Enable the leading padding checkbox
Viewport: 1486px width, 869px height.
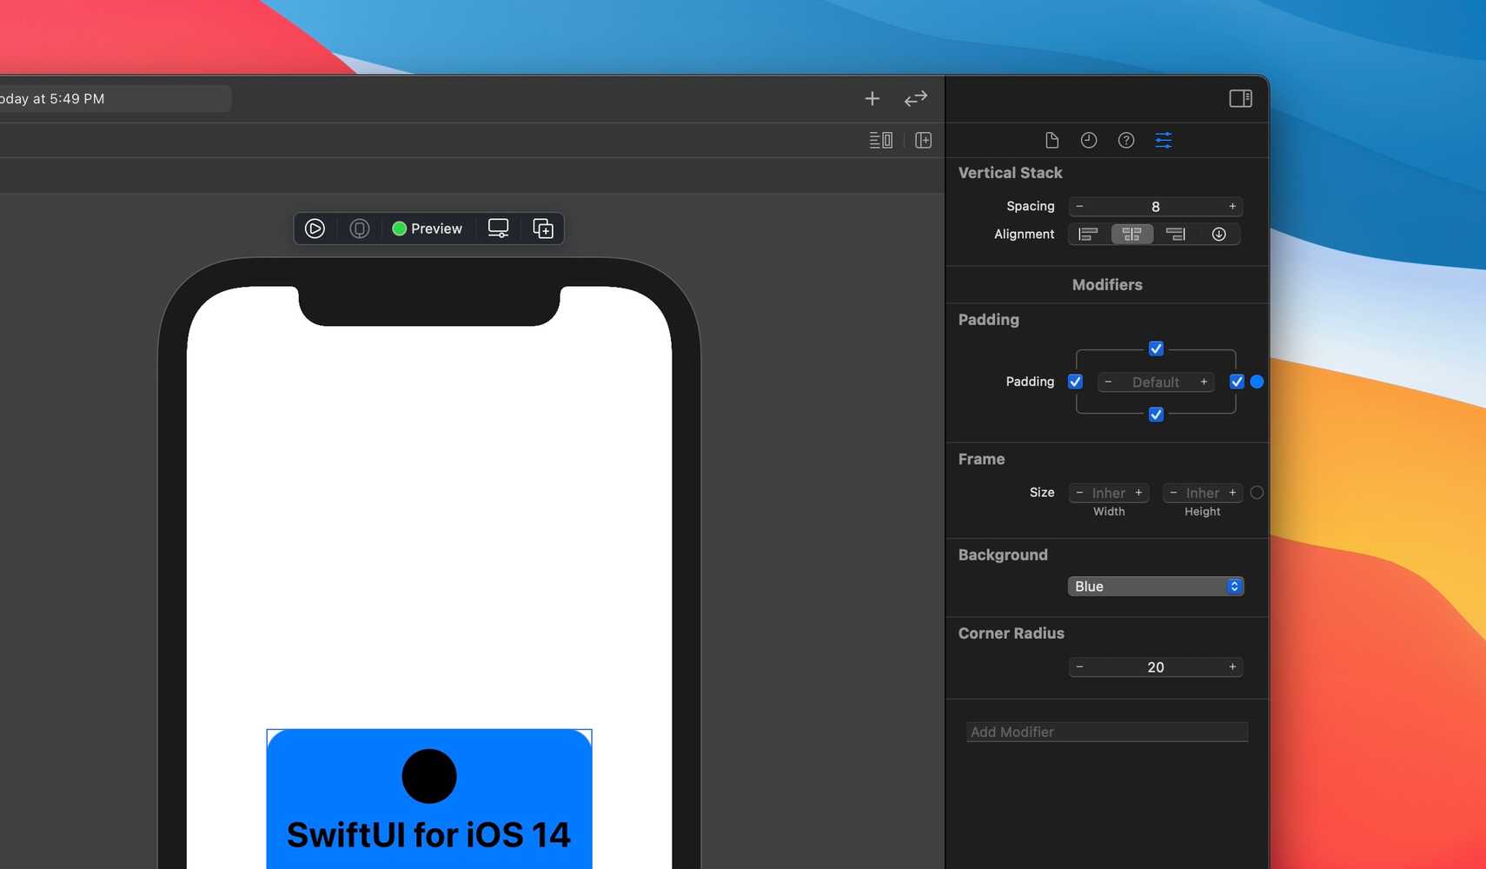(1075, 381)
